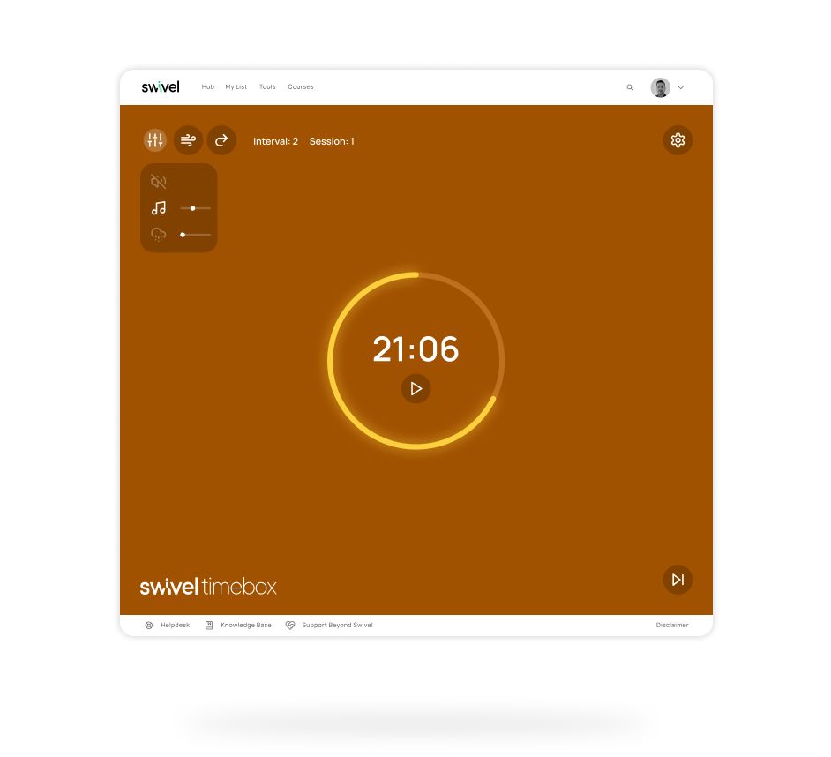Viewport: 831px width, 757px height.
Task: Click the wind breathing exercise icon
Action: point(188,140)
